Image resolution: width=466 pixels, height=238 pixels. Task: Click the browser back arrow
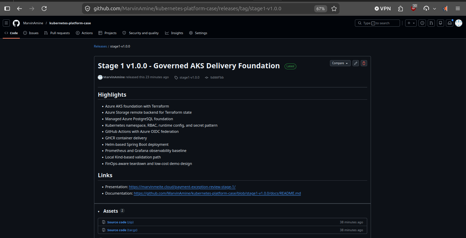[x=19, y=9]
